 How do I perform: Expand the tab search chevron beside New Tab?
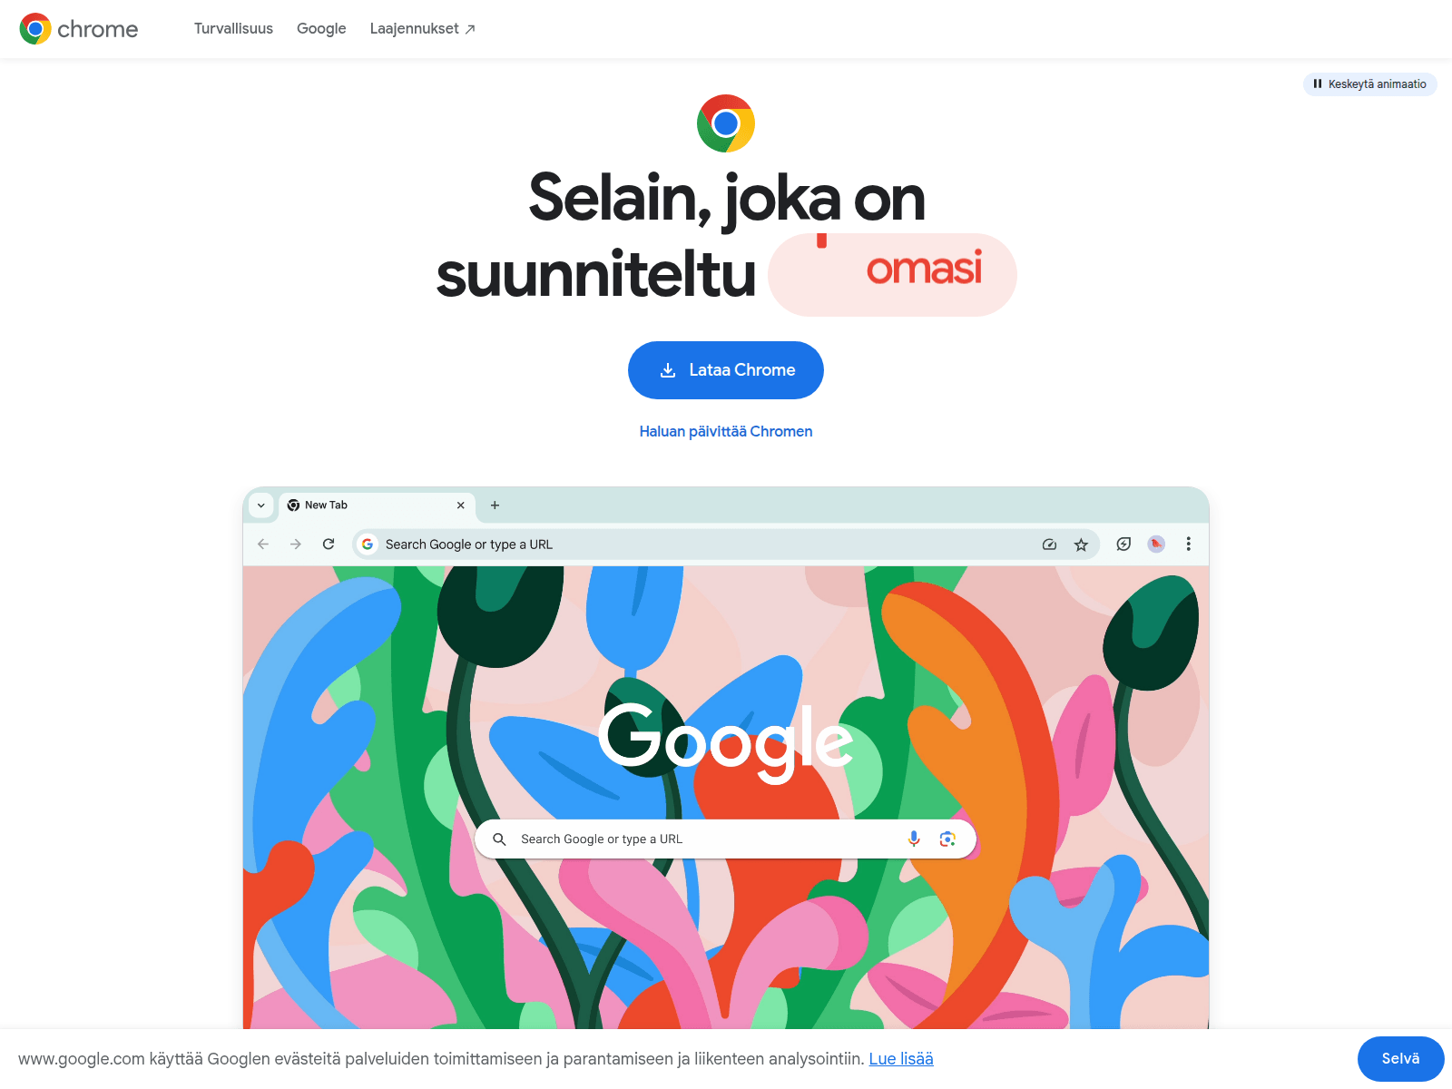[x=261, y=505]
